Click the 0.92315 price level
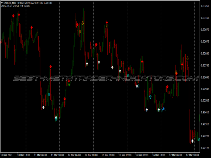The image size is (211, 158). coord(205,124)
